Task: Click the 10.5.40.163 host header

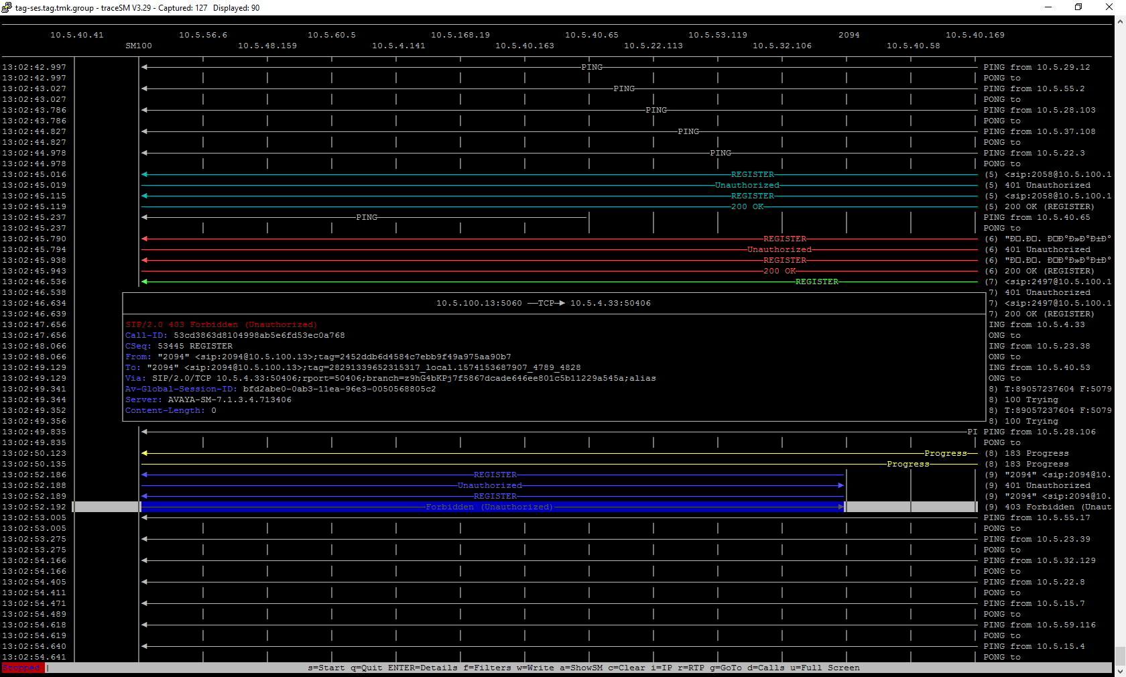Action: [x=525, y=46]
